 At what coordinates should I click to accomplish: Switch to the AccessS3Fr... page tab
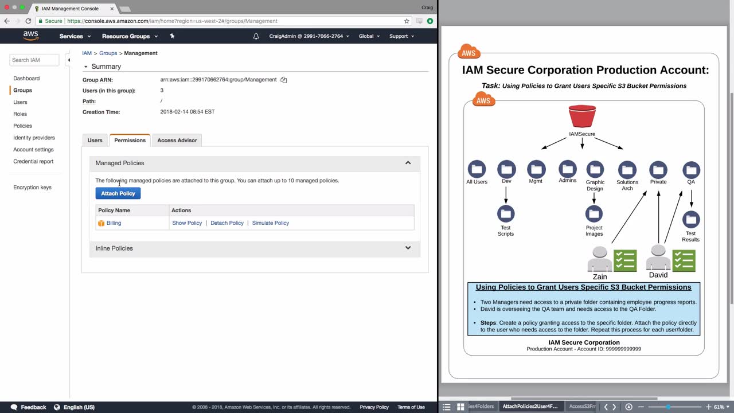pyautogui.click(x=582, y=407)
